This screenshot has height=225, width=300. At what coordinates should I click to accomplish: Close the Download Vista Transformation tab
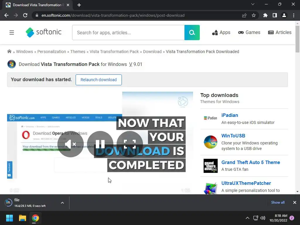(x=68, y=5)
